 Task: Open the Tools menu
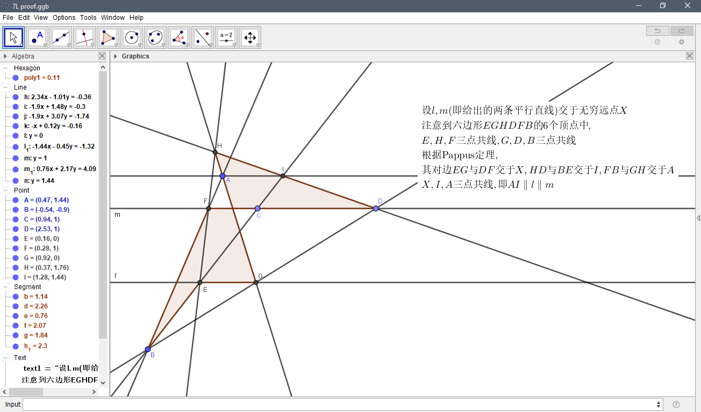tap(88, 17)
